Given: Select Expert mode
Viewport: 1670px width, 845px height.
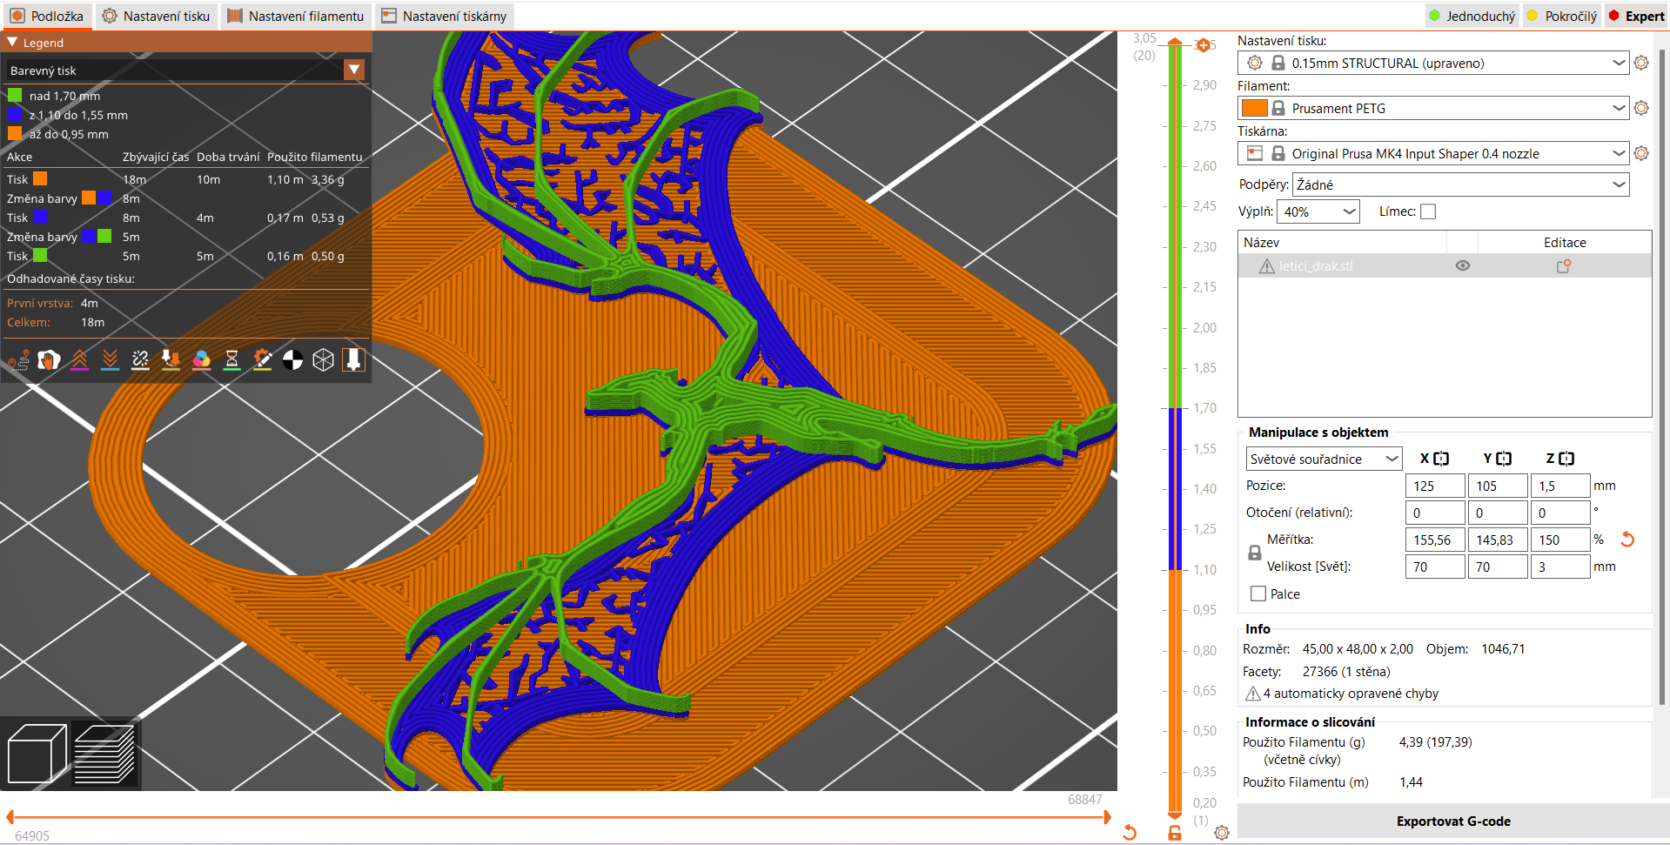Looking at the screenshot, I should coord(1636,16).
